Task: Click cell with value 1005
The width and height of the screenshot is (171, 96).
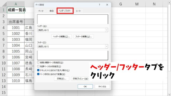Action: coord(16,51)
